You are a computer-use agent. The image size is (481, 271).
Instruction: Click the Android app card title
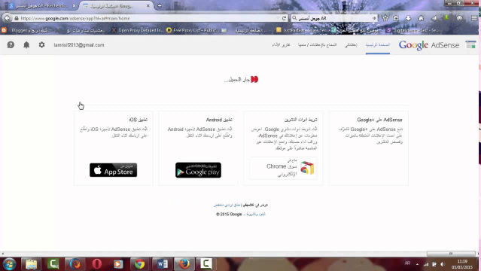click(219, 120)
